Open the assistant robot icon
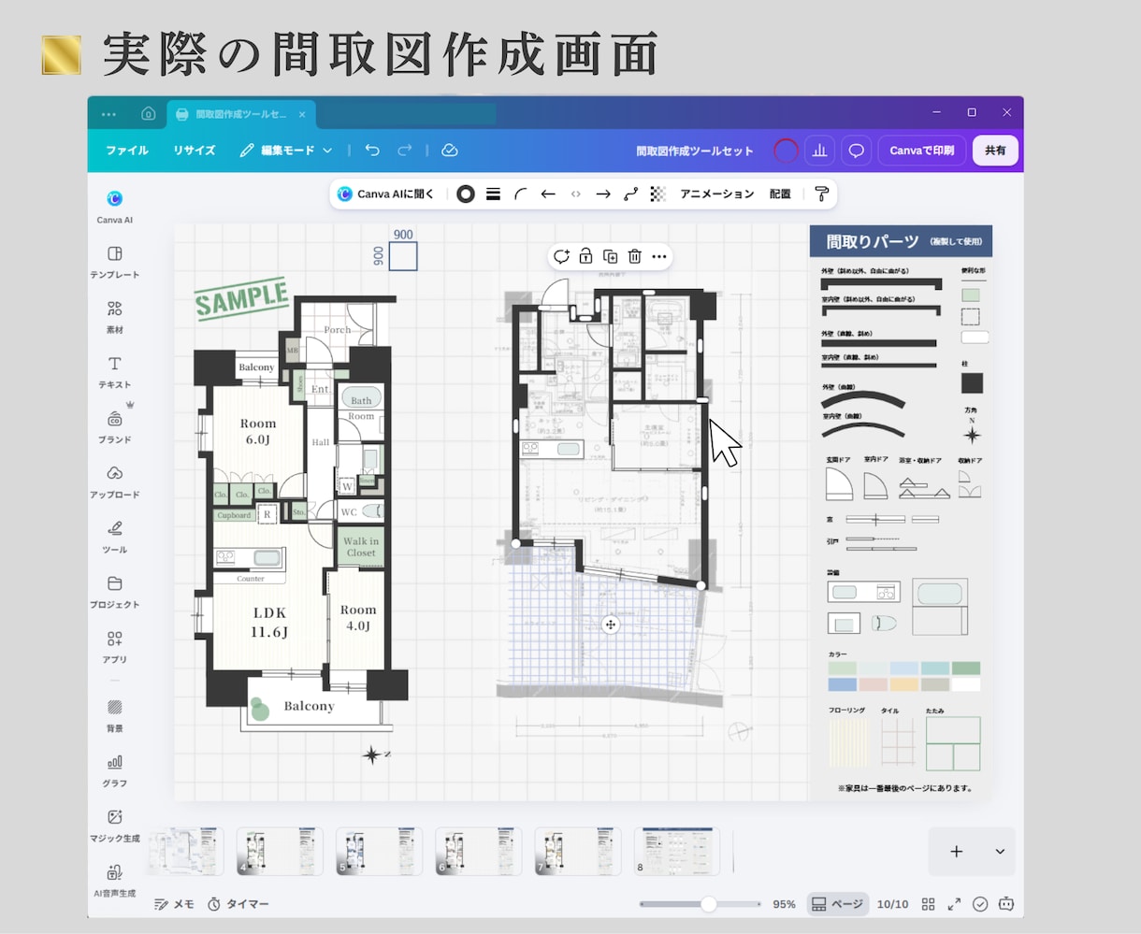The width and height of the screenshot is (1141, 934). [x=1006, y=904]
